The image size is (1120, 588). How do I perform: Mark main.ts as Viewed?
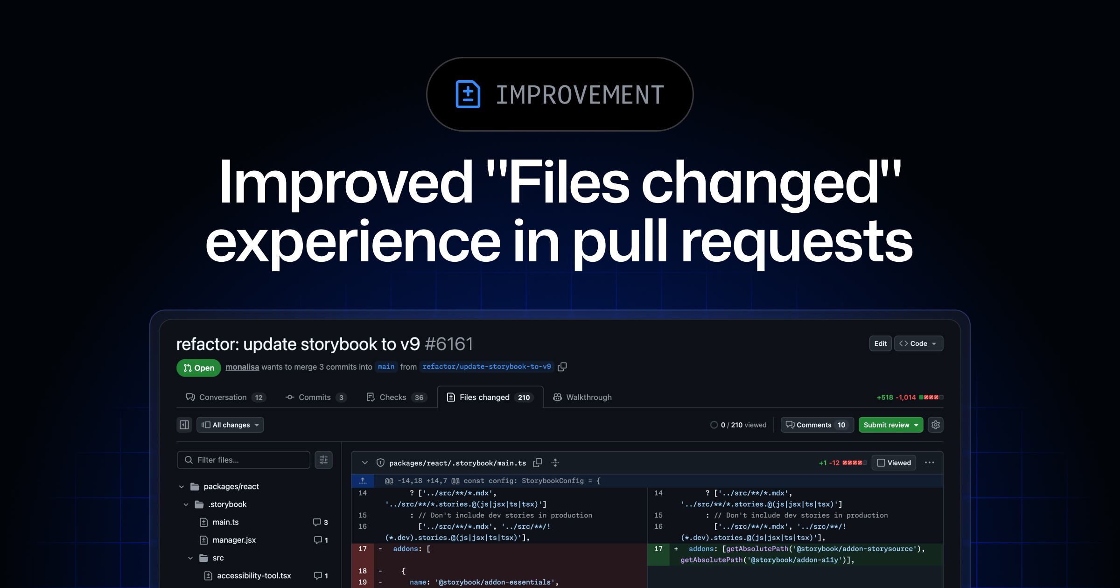click(x=893, y=462)
